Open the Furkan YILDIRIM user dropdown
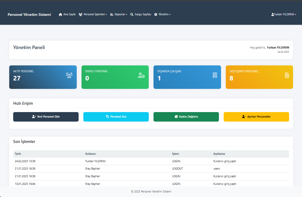The width and height of the screenshot is (302, 197). click(284, 15)
